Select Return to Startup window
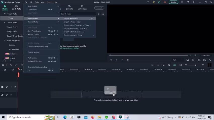The height and width of the screenshot is (120, 214). (x=42, y=67)
